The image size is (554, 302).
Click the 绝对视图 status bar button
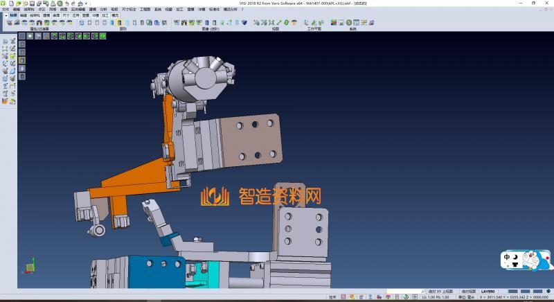click(x=469, y=291)
